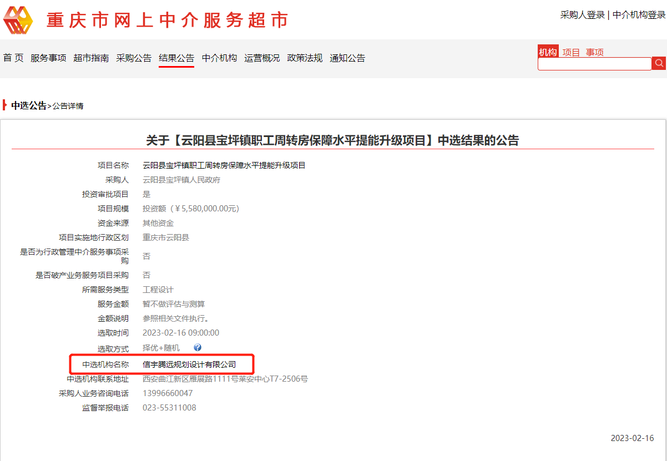Screen dimensions: 667x461
Task: Open the 采购公告 menu item
Action: pyautogui.click(x=133, y=58)
